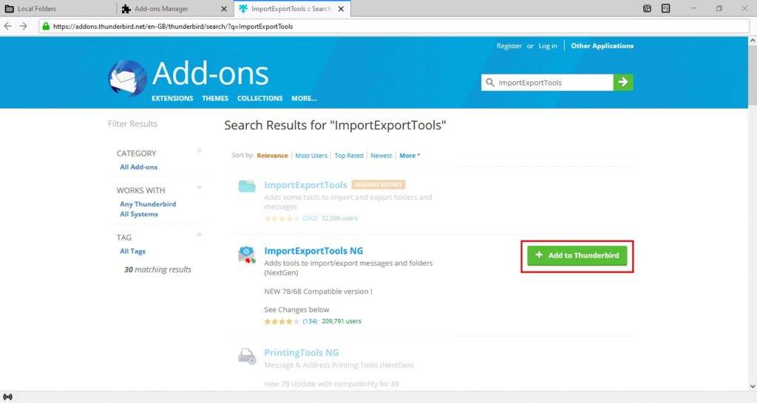Sort results by Newest

click(381, 156)
